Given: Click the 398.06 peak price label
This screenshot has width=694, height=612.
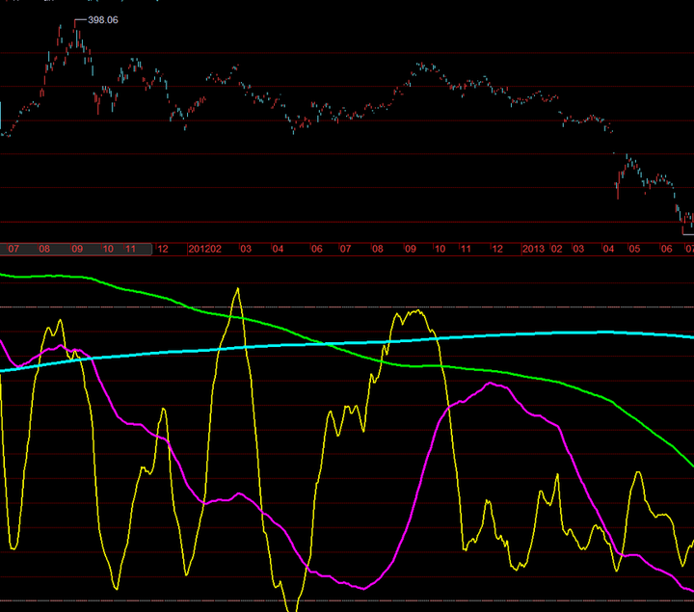Looking at the screenshot, I should click(x=103, y=20).
